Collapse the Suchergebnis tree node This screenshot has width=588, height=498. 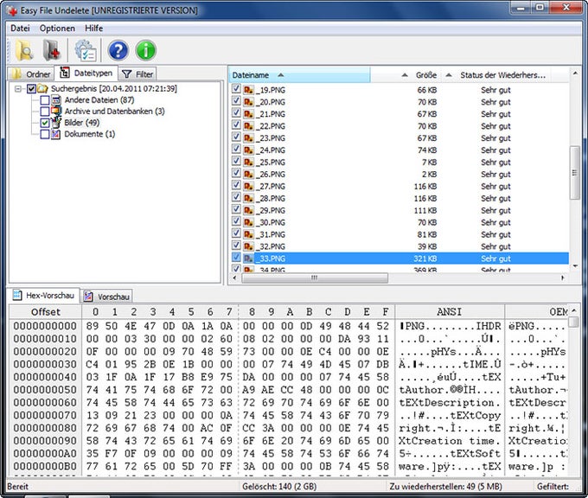17,89
